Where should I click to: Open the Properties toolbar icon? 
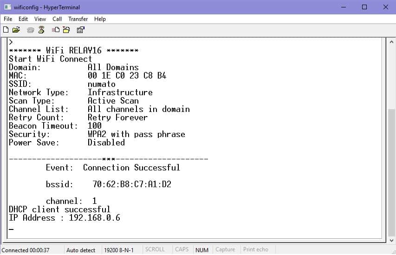pos(80,30)
